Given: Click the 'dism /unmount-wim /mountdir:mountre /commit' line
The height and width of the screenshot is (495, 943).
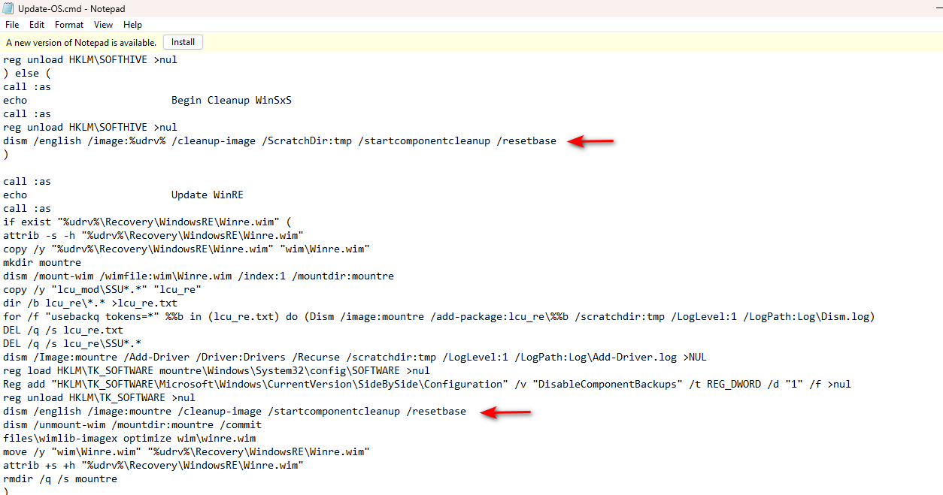Looking at the screenshot, I should (x=132, y=424).
